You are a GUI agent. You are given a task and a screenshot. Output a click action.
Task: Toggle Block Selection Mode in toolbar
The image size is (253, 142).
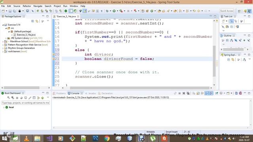click(98, 11)
